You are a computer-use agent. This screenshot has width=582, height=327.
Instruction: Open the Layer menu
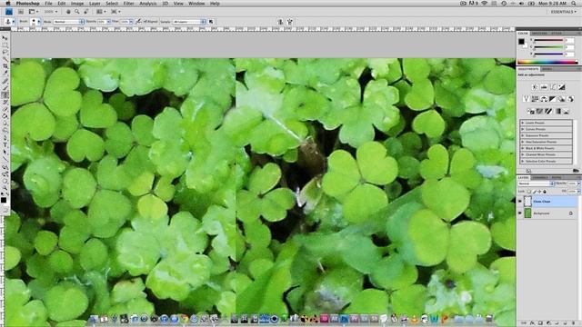[x=95, y=4]
